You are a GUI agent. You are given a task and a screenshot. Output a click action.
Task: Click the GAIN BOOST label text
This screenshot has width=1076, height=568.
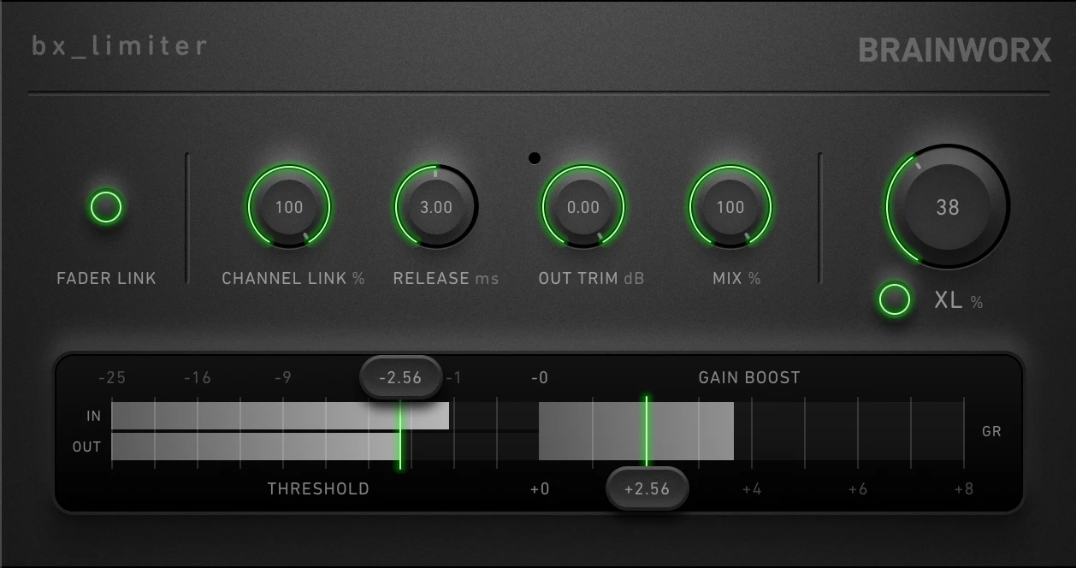[748, 376]
